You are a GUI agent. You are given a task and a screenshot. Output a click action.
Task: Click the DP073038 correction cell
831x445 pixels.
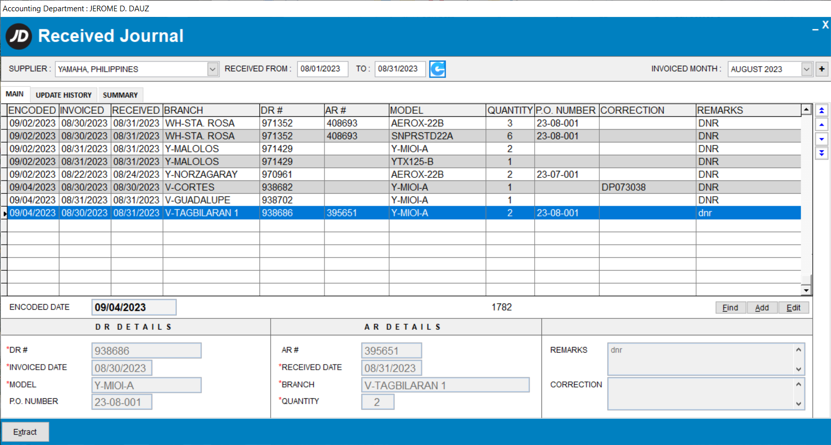(x=647, y=187)
